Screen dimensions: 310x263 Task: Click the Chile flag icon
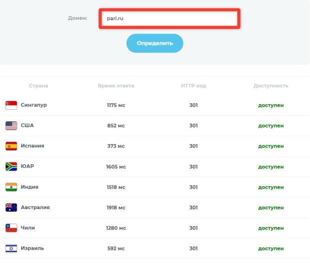11,228
